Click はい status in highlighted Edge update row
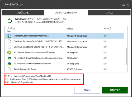This screenshot has height=97, width=132. 105,36
